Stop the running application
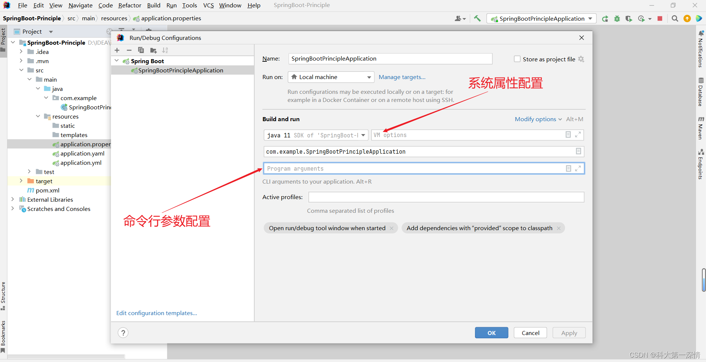The height and width of the screenshot is (362, 706). point(660,18)
